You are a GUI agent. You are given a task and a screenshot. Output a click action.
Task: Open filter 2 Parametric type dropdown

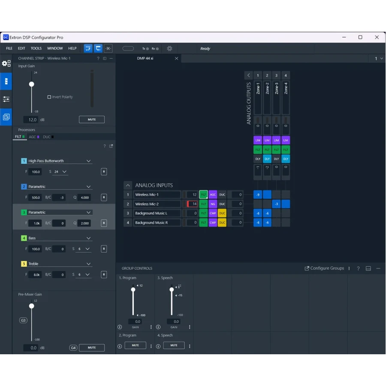point(60,187)
